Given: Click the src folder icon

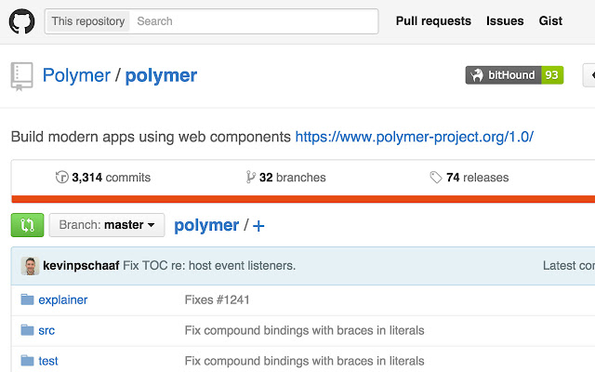Looking at the screenshot, I should 27,330.
